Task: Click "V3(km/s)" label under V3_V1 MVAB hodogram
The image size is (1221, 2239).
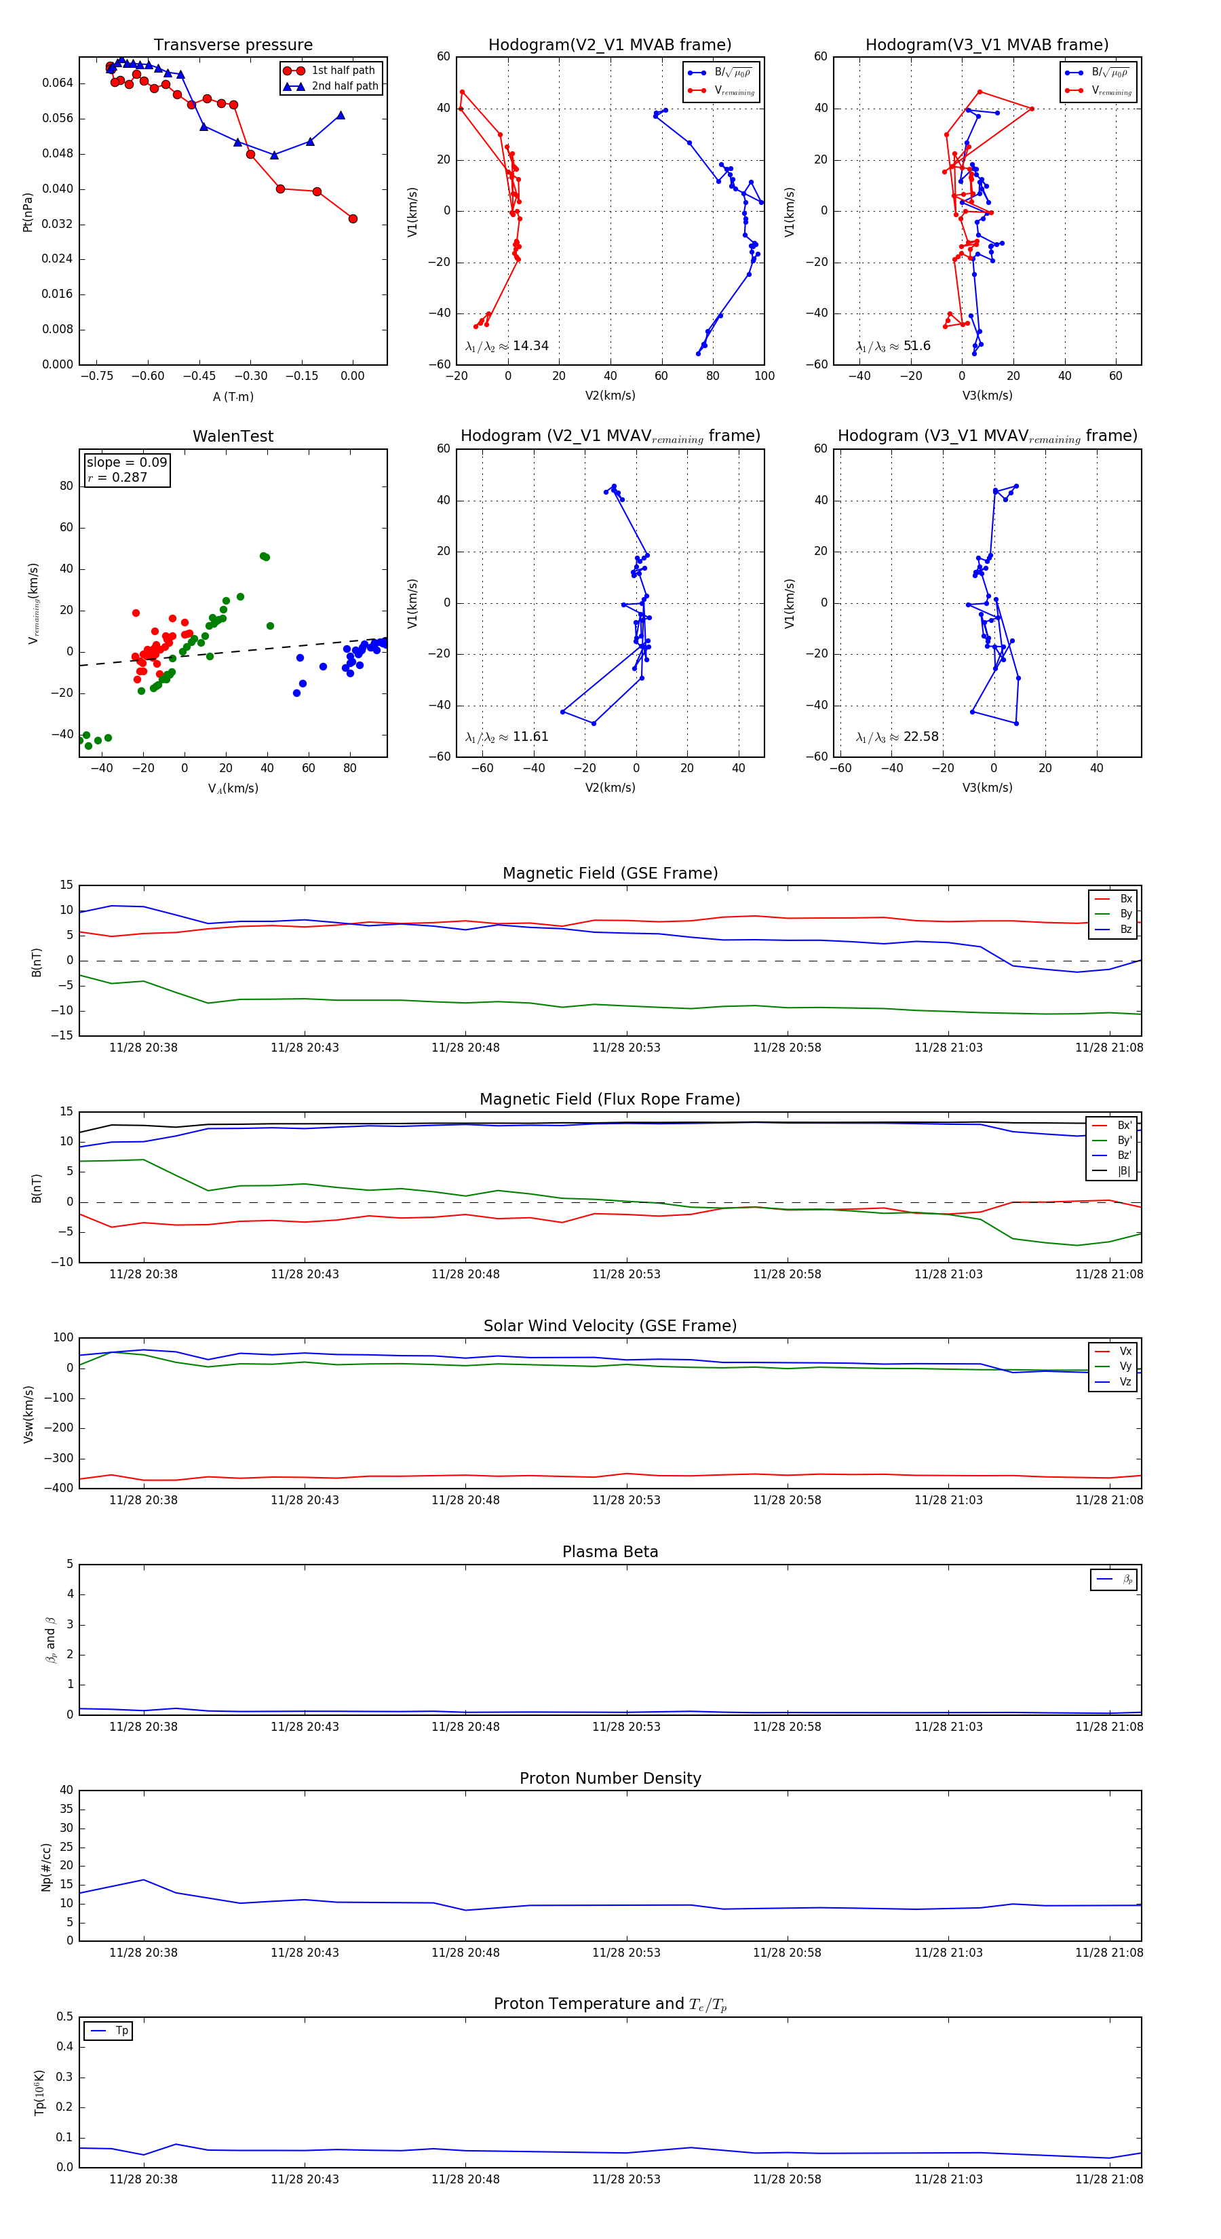Action: point(987,396)
